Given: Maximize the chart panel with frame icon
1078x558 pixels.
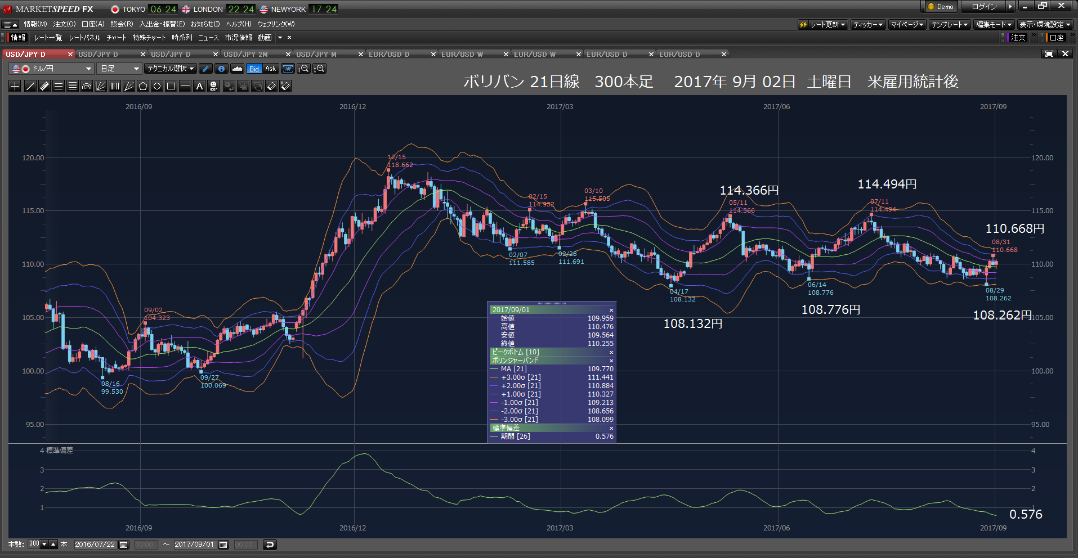Looking at the screenshot, I should coord(1049,54).
